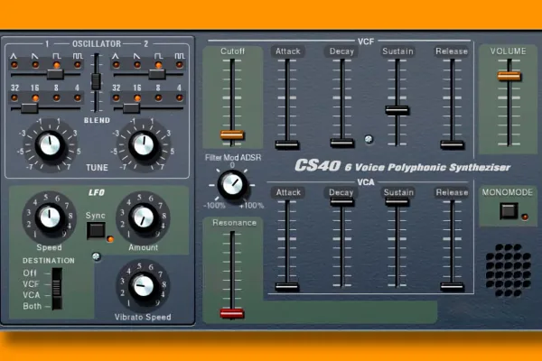542x361 pixels.
Task: Click the Monomode indicator LED
Action: [525, 217]
